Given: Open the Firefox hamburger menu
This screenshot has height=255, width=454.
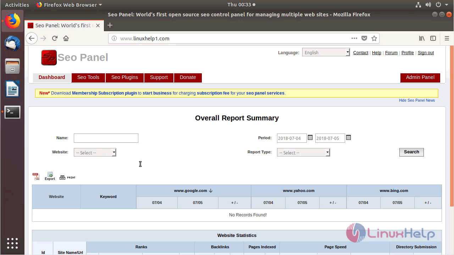Looking at the screenshot, I should [447, 38].
